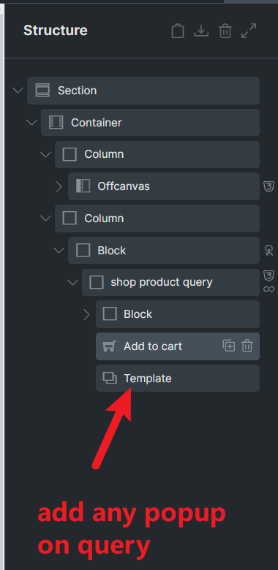Click CSS badge beside shop product query

(268, 276)
